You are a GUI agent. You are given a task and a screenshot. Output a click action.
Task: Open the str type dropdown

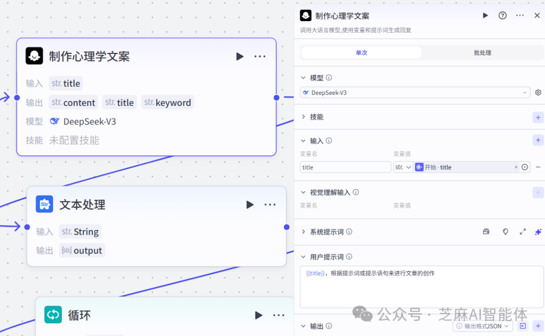(x=403, y=167)
